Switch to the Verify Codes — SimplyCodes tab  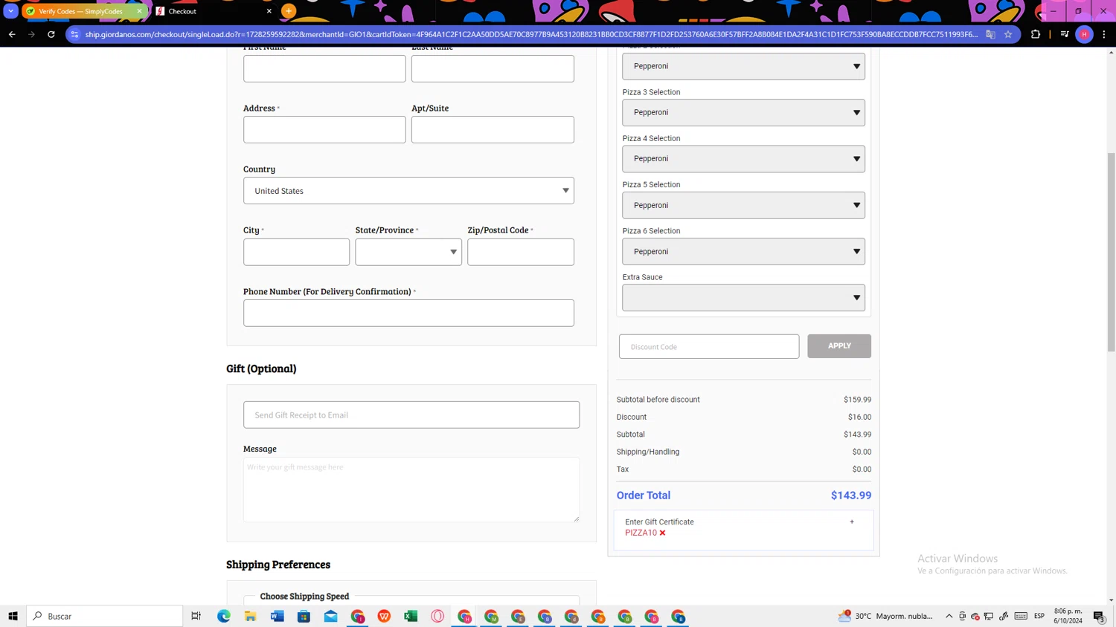point(83,11)
